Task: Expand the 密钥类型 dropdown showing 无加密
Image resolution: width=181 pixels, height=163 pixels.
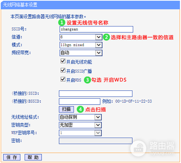Action: tap(80, 125)
